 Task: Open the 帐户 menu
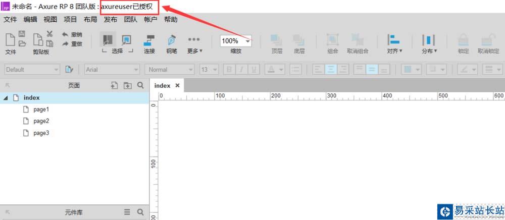click(x=150, y=20)
